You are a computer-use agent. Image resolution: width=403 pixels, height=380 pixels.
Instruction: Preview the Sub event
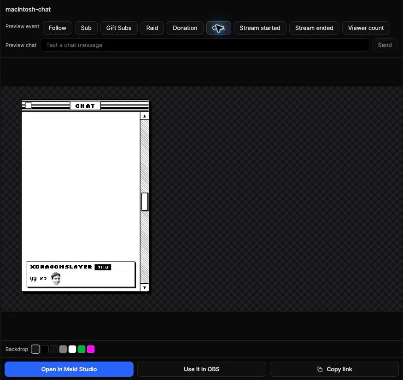coord(86,28)
